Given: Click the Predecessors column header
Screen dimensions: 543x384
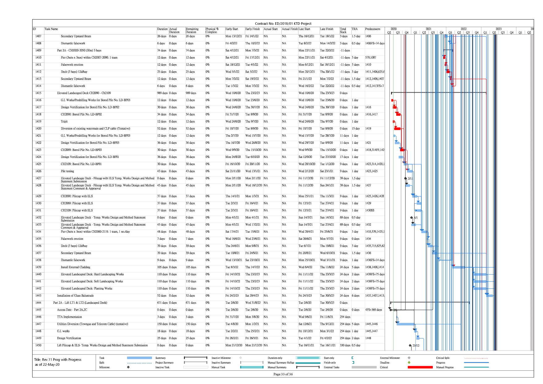Looking at the screenshot, I should [372, 29].
